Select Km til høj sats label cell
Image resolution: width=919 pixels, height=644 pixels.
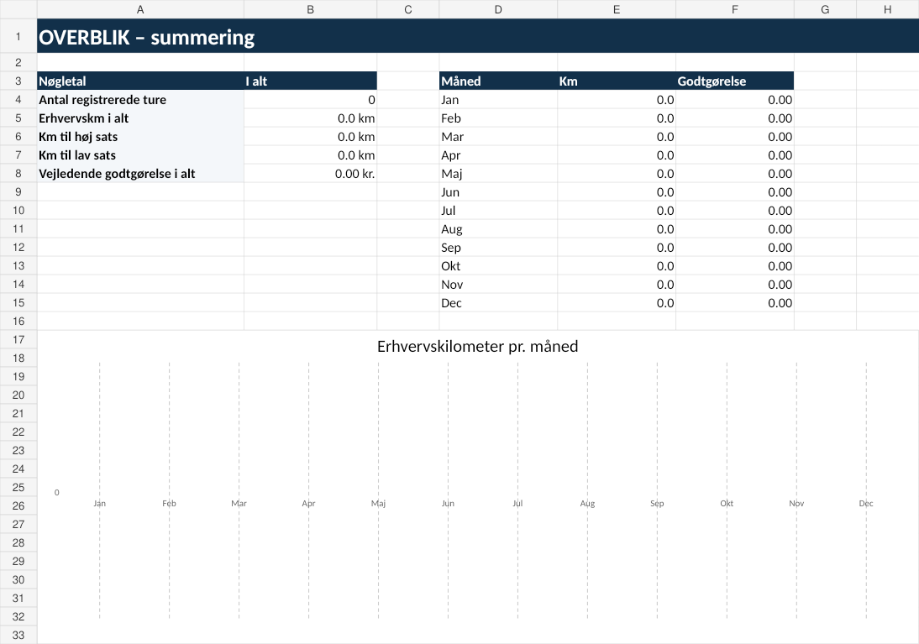point(140,137)
